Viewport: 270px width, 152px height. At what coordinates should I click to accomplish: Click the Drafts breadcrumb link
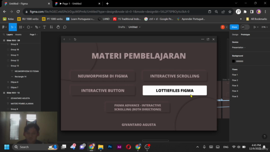[121, 27]
